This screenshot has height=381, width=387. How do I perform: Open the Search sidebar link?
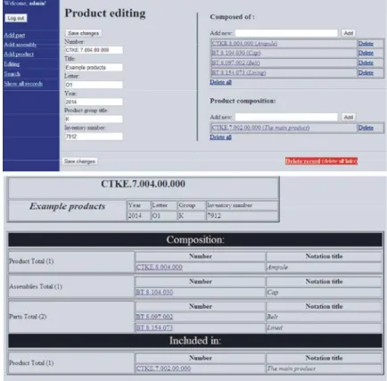[x=12, y=74]
